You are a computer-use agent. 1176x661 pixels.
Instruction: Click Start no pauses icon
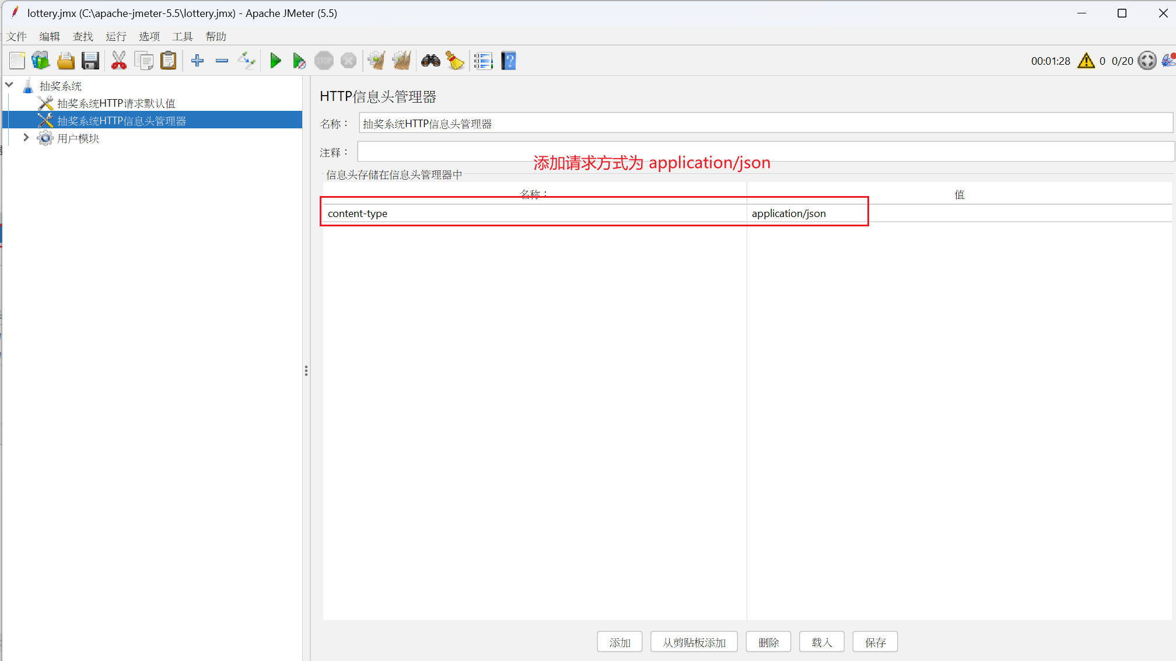(x=299, y=61)
